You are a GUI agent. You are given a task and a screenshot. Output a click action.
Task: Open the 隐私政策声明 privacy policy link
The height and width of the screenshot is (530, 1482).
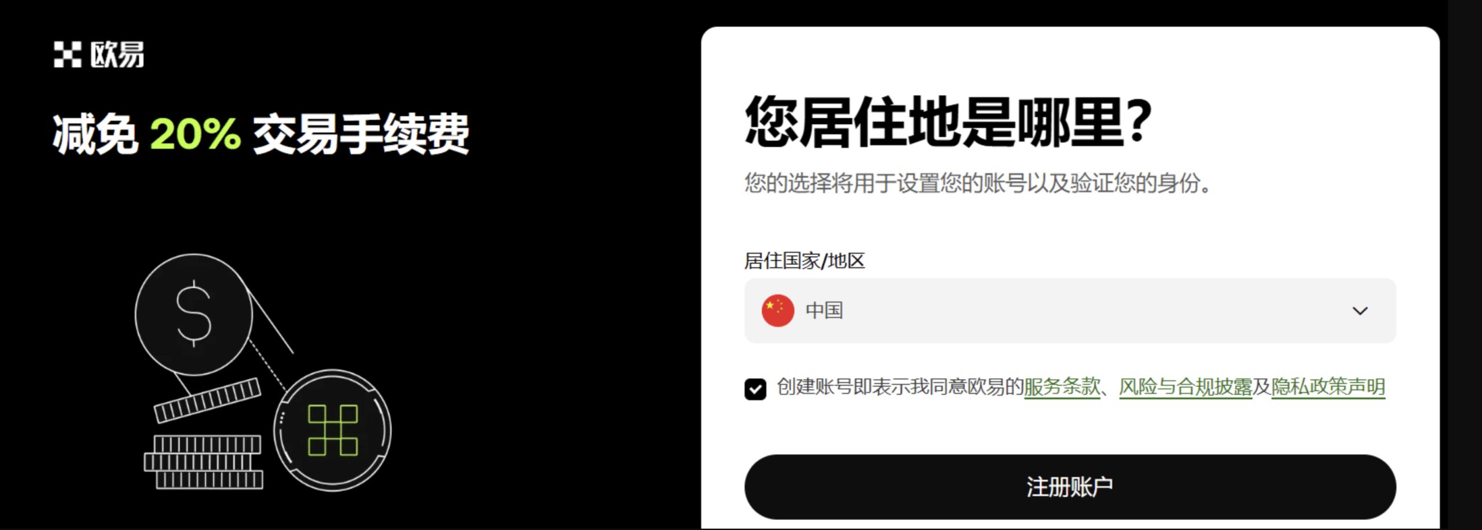click(x=1328, y=387)
